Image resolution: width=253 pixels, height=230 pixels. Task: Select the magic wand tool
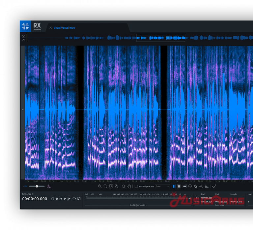point(201,186)
